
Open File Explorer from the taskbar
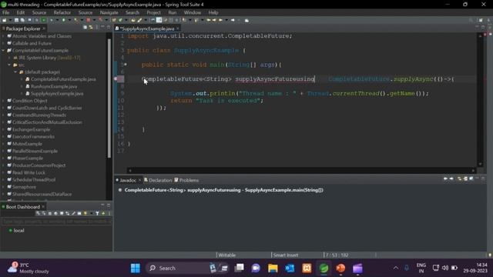(x=273, y=268)
